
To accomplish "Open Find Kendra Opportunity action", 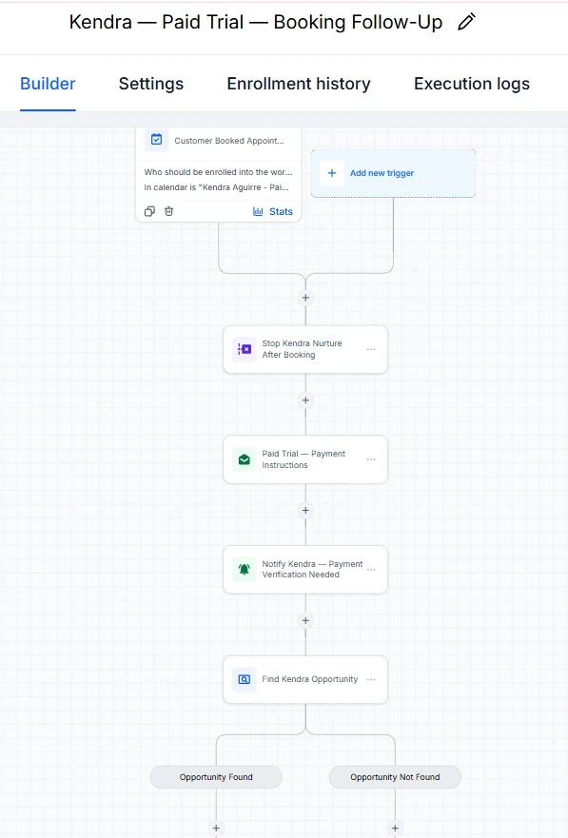I will pyautogui.click(x=305, y=679).
